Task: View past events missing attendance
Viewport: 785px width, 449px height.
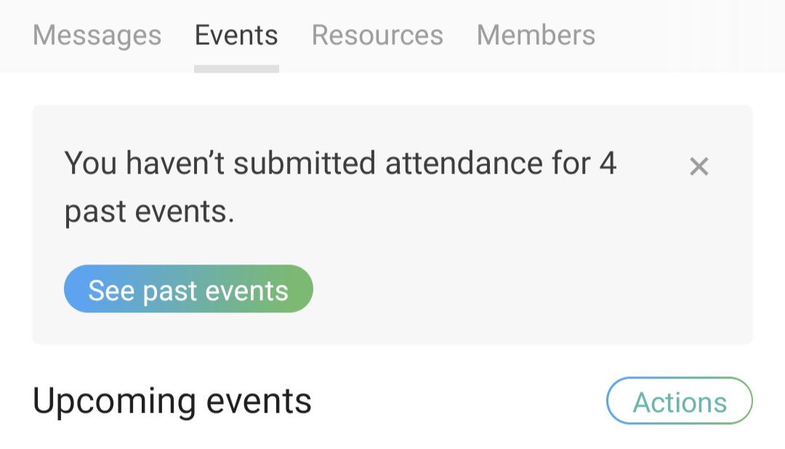Action: [188, 289]
